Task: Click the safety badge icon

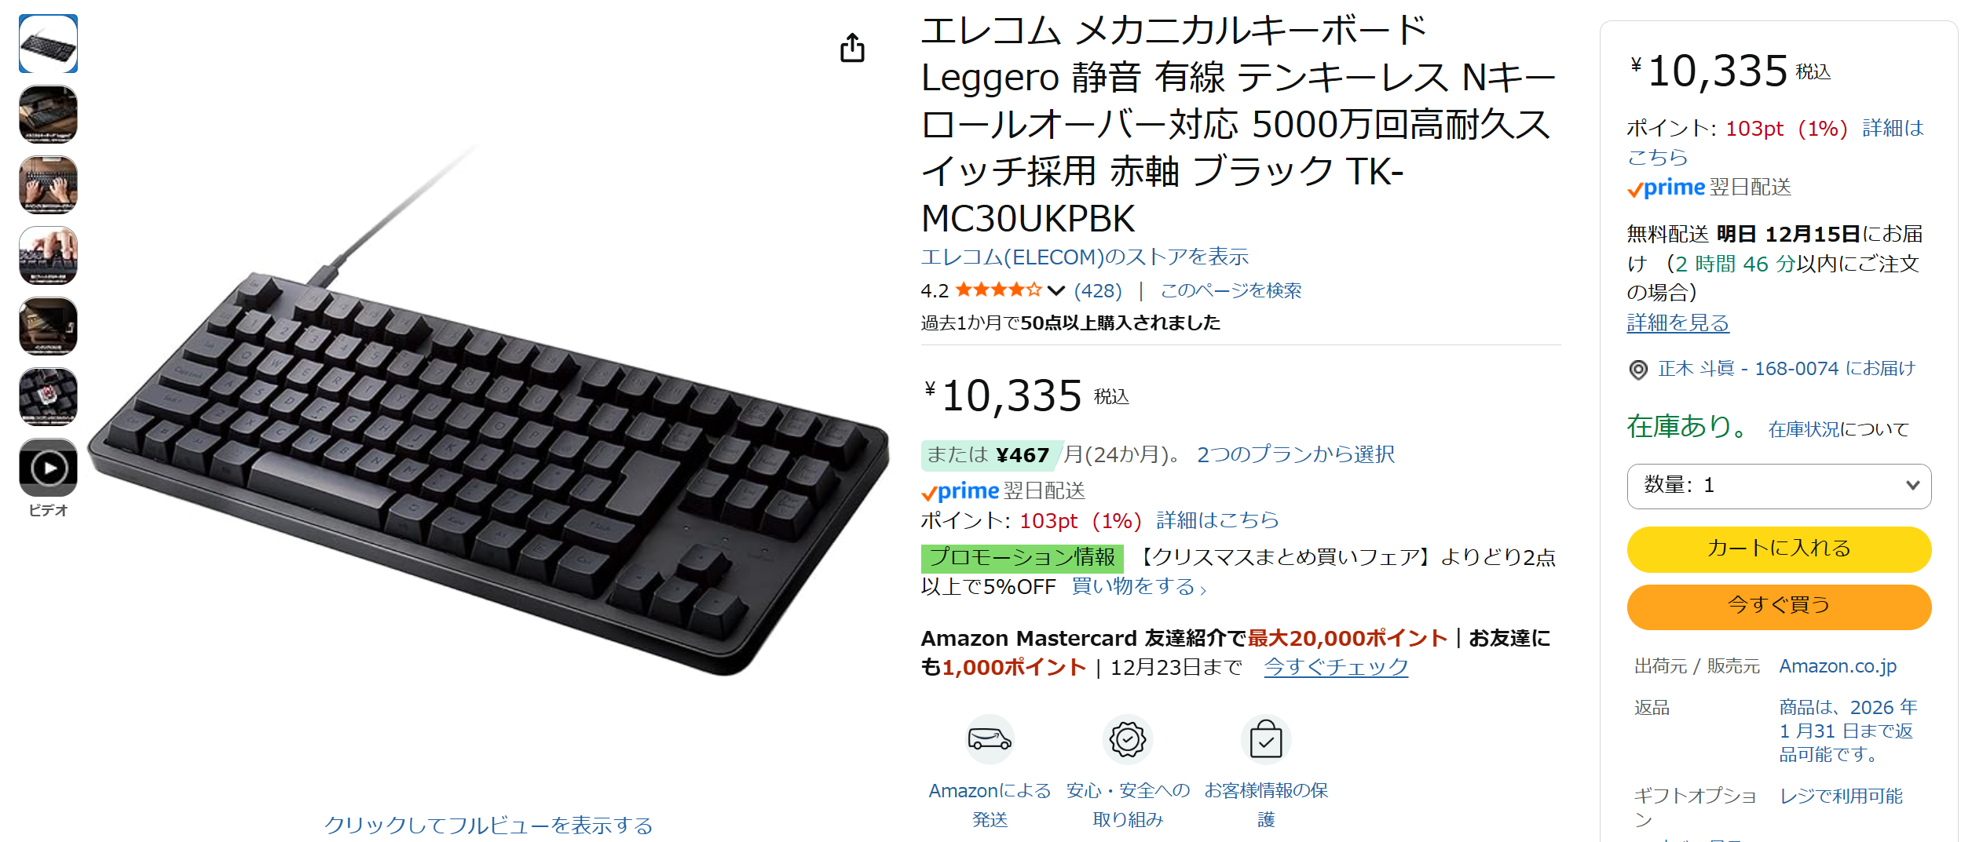Action: [1128, 739]
